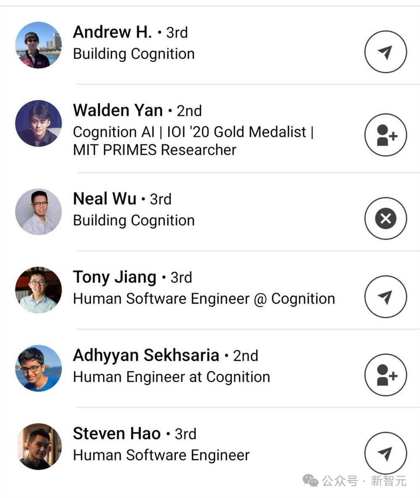
Task: Message Steven Hao using the arrow icon
Action: click(x=385, y=453)
